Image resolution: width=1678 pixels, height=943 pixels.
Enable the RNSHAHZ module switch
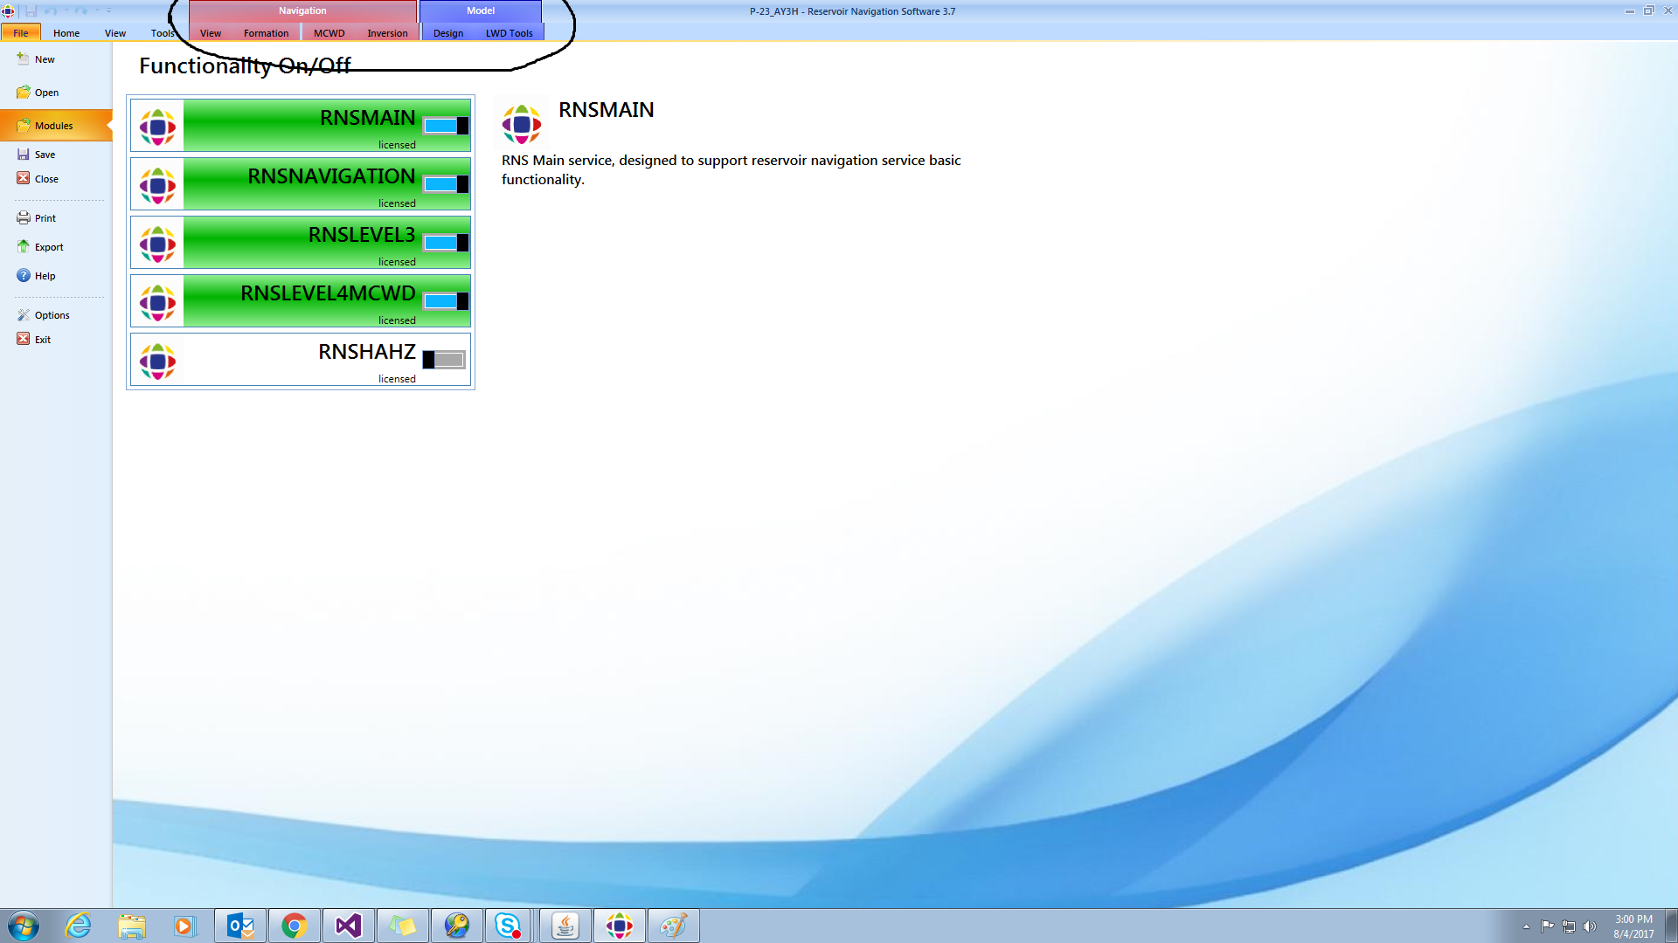click(x=444, y=360)
